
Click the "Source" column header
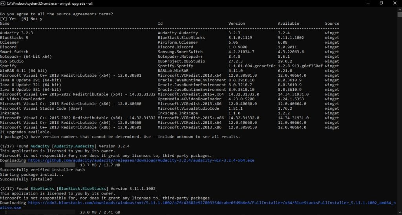coord(332,23)
